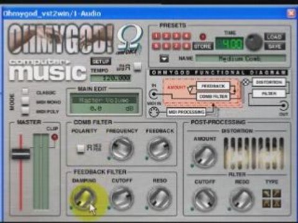The height and width of the screenshot is (223, 298).
Task: Click the distortion AMOUNT knob
Action: 205,156
